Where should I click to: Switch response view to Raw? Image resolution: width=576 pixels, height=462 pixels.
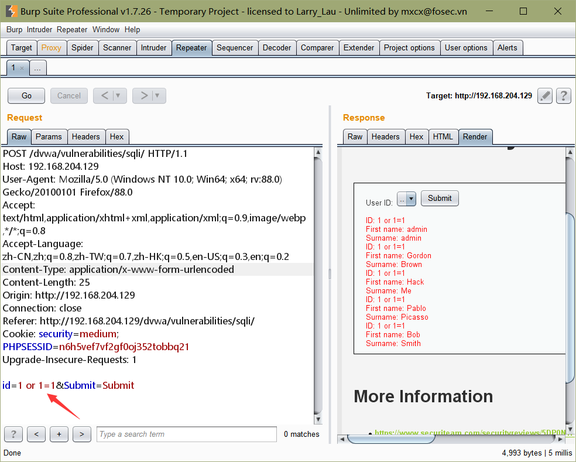tap(355, 136)
